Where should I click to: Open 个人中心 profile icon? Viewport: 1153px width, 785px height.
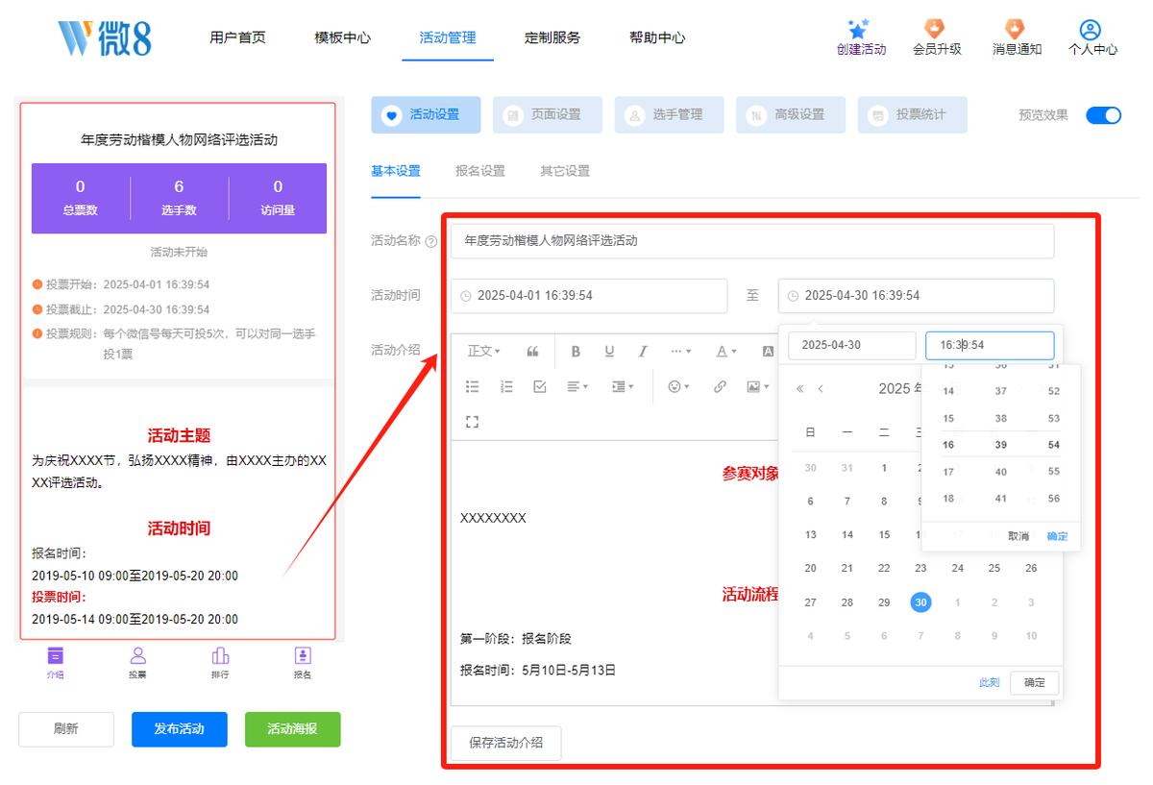click(x=1091, y=29)
